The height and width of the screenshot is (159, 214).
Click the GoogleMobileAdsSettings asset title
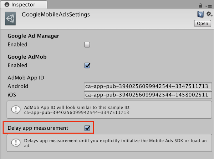tap(56, 15)
